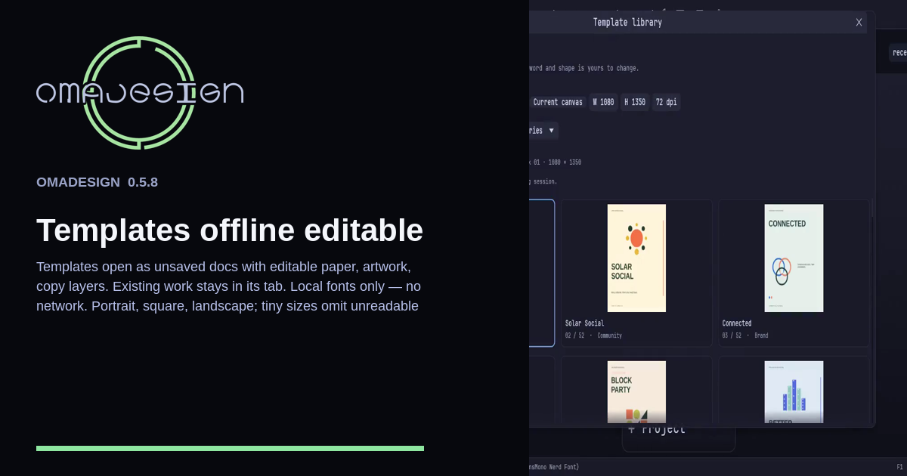Viewport: 907px width, 476px height.
Task: Click the H 1350 height field
Action: point(635,102)
